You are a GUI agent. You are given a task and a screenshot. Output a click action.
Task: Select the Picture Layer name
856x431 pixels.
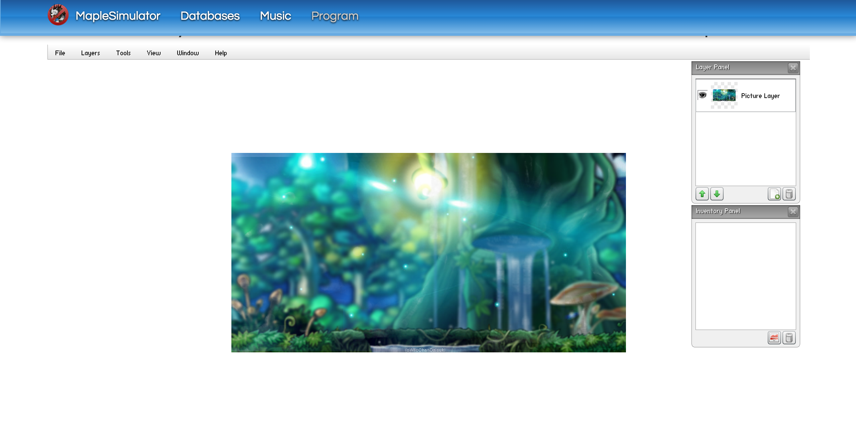click(x=760, y=96)
